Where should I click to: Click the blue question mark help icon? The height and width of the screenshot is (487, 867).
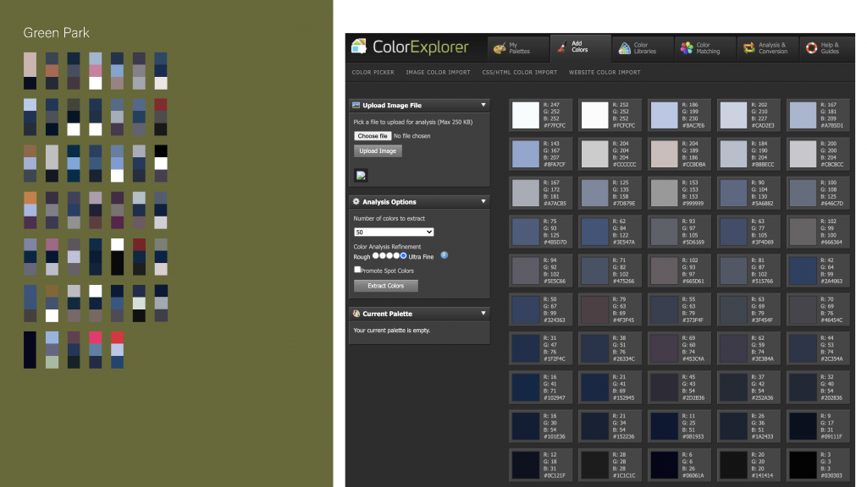coord(444,255)
